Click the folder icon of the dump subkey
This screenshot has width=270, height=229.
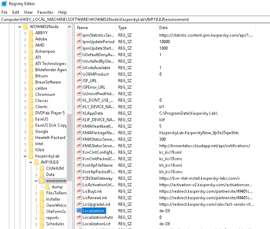pyautogui.click(x=47, y=187)
